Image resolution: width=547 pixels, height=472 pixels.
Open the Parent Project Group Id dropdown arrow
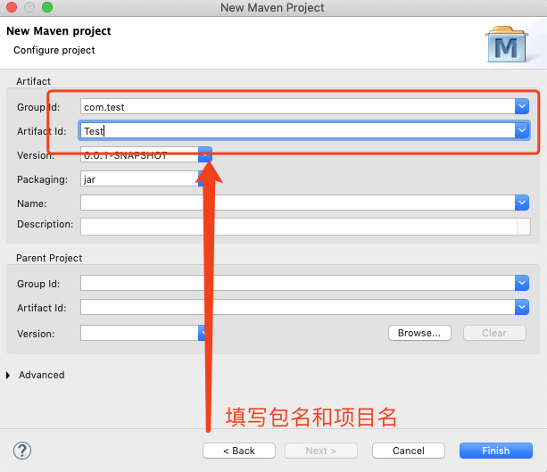(522, 283)
